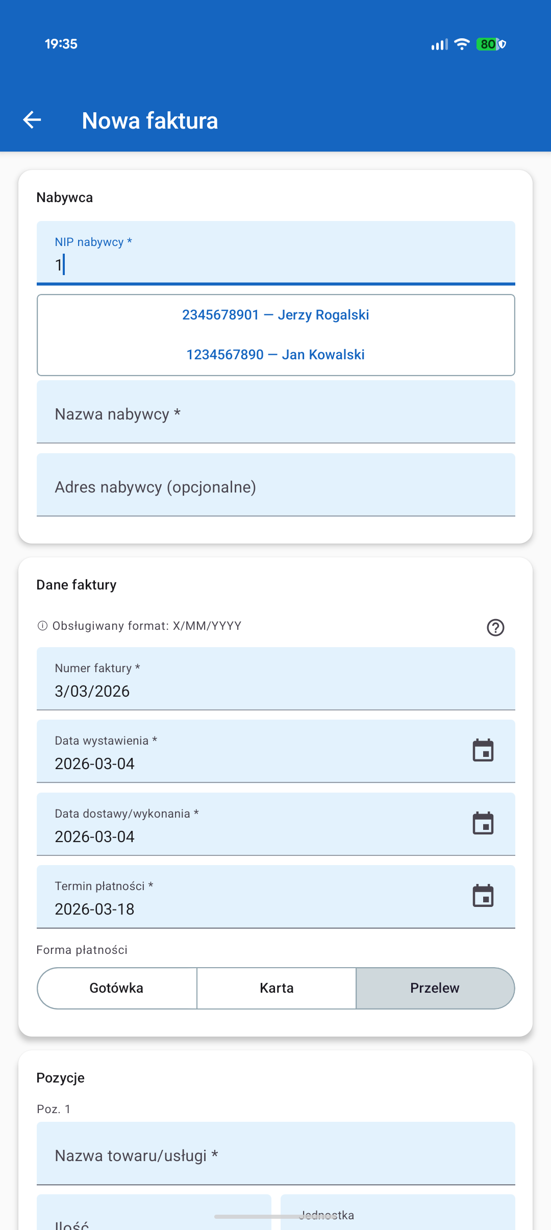The height and width of the screenshot is (1230, 551).
Task: Open calendar for Data wystawienia
Action: coord(483,750)
